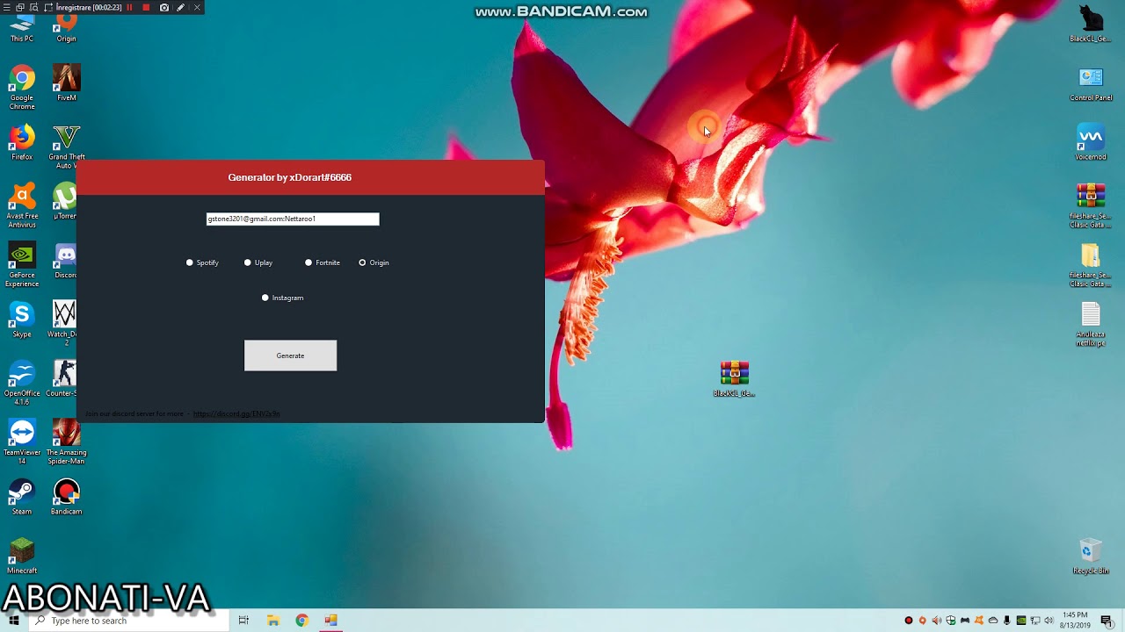Screen dimensions: 1125x632
Task: Open This PC desktop icon
Action: click(22, 28)
